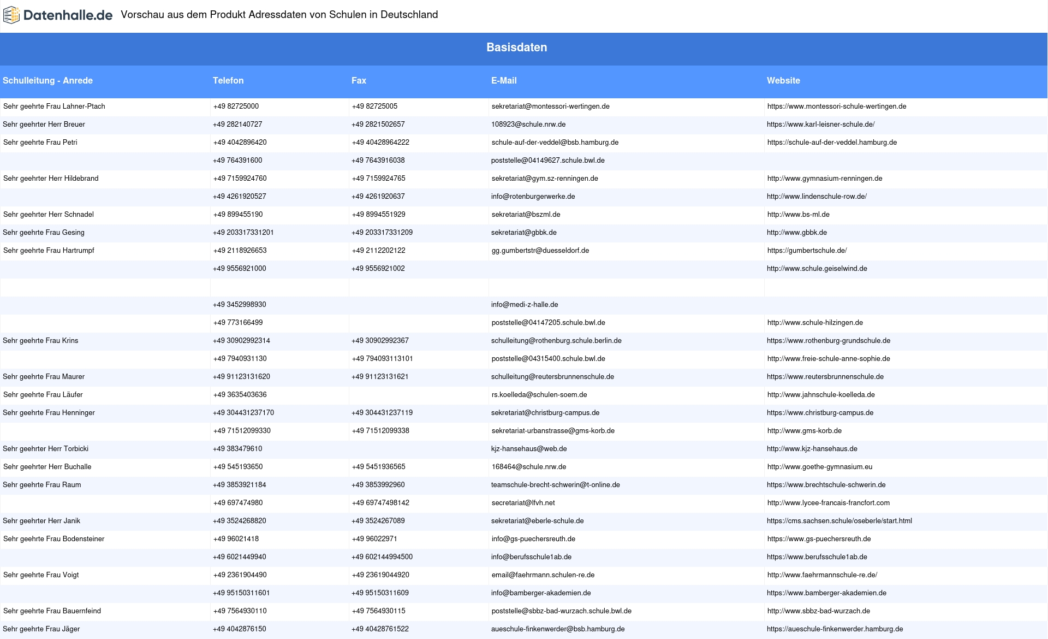This screenshot has width=1048, height=639.
Task: Select email info@rotenburgerwerke.de
Action: coord(533,197)
